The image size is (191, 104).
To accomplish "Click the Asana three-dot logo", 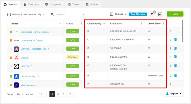I will point(16,58).
